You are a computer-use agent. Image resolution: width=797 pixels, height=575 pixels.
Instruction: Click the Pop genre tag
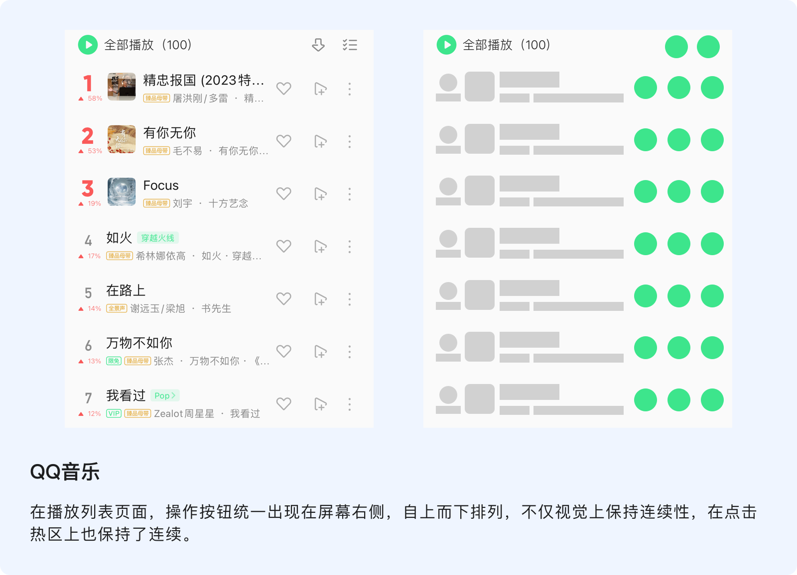point(164,395)
